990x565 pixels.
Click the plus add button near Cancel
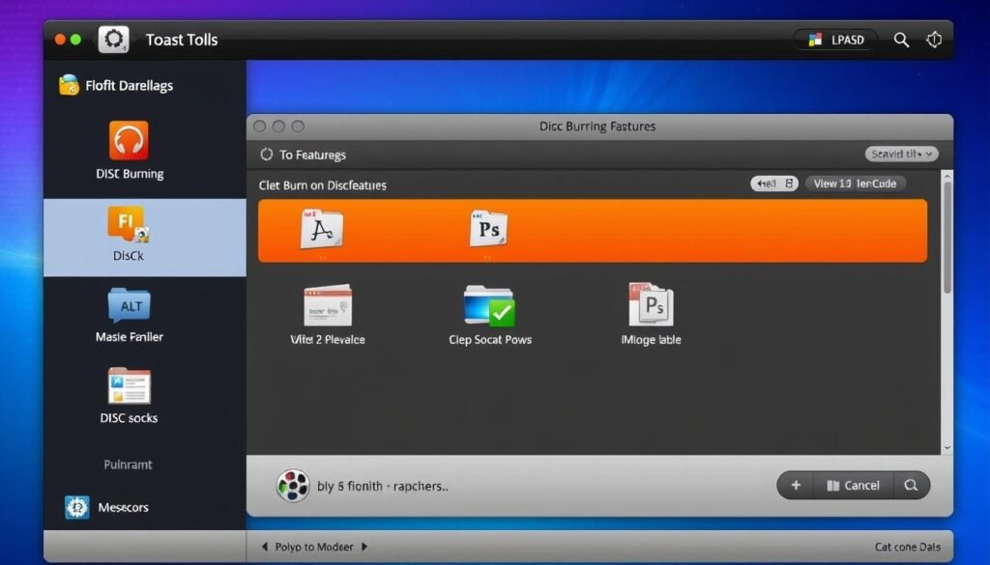pos(796,486)
